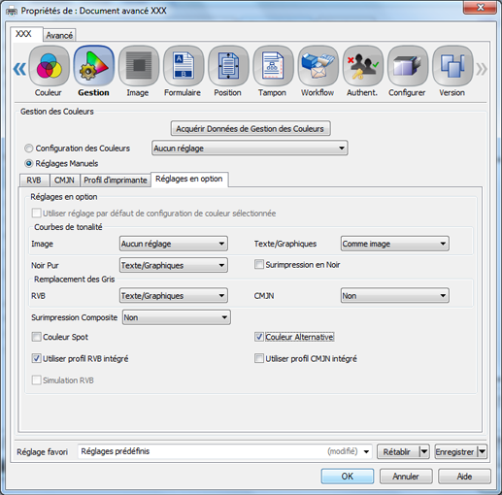
Task: Uncheck Utiliser profil RVB intégré
Action: point(36,358)
